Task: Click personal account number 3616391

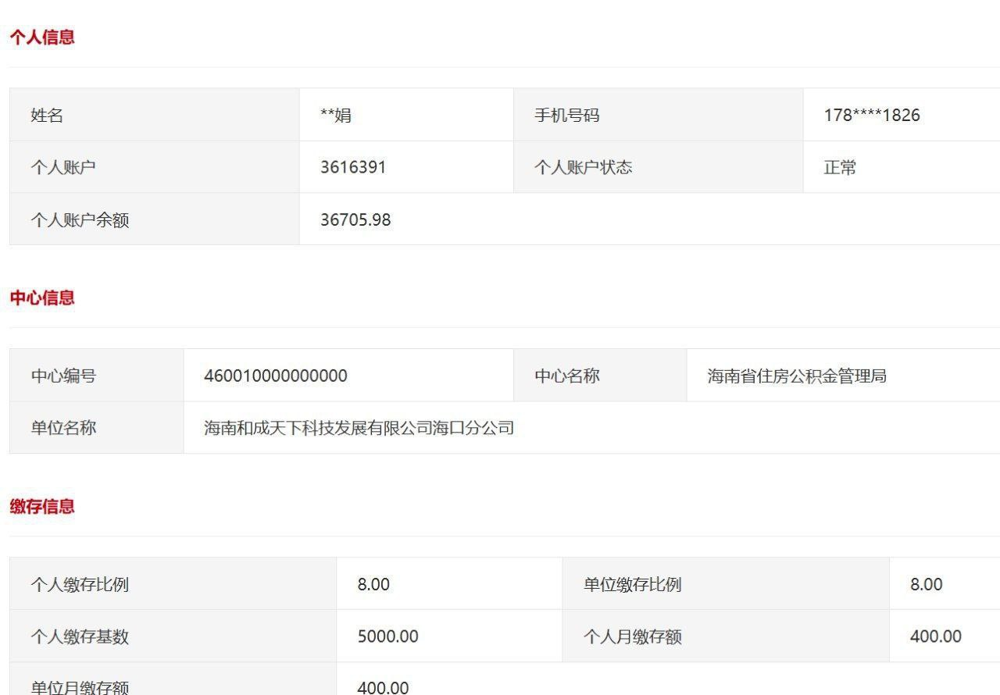Action: click(x=353, y=167)
